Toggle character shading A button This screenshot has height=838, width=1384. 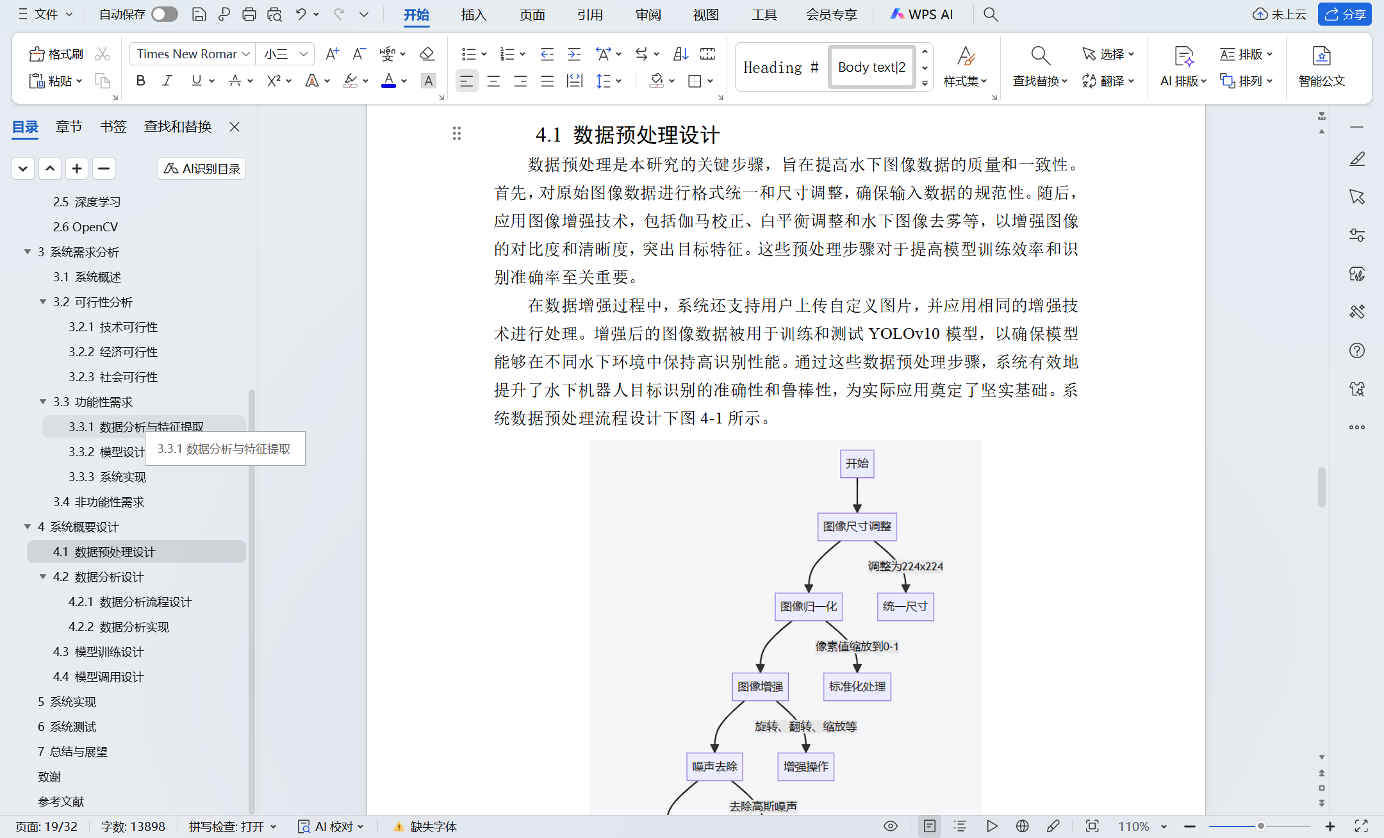[x=429, y=81]
